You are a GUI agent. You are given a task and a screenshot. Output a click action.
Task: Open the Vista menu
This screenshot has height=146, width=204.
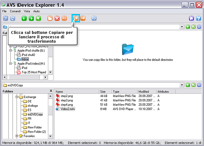[27, 11]
